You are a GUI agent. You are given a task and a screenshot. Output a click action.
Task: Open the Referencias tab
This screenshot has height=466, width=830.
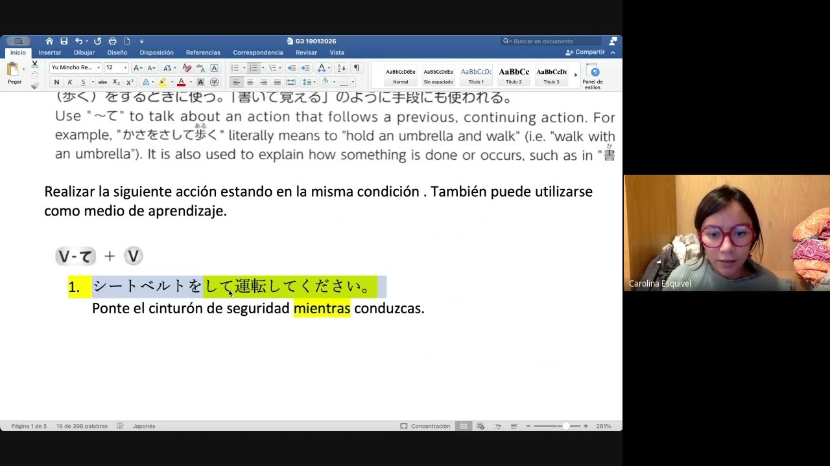coord(203,52)
